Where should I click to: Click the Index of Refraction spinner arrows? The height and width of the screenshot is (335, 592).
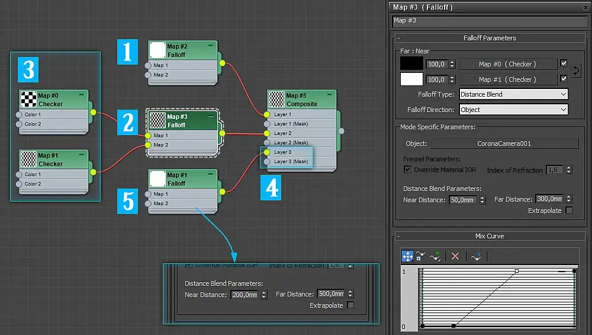tap(569, 170)
